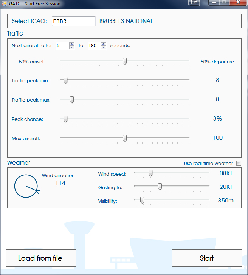Click the Start button
This screenshot has height=275, width=248.
[x=207, y=258]
